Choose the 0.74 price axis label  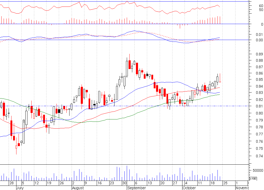259,156
